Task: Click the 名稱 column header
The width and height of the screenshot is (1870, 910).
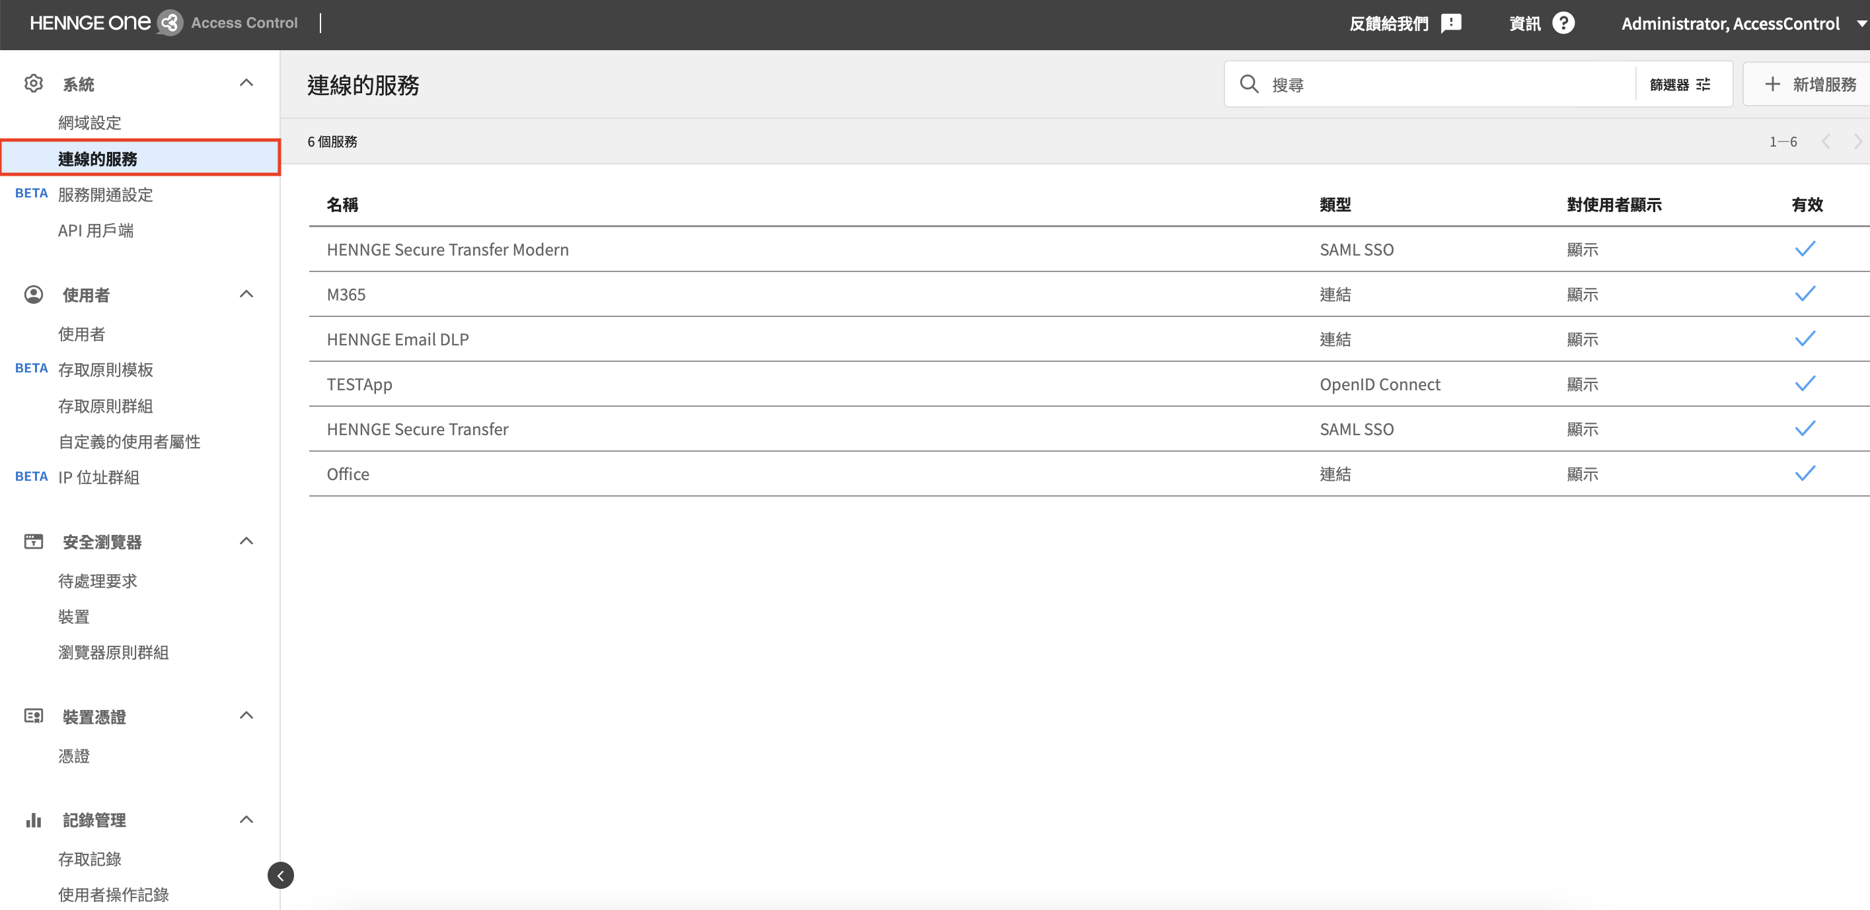Action: 342,205
